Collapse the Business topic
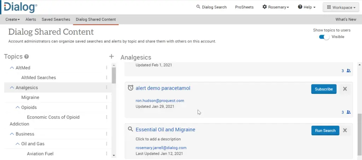The width and height of the screenshot is (362, 160). (12, 134)
